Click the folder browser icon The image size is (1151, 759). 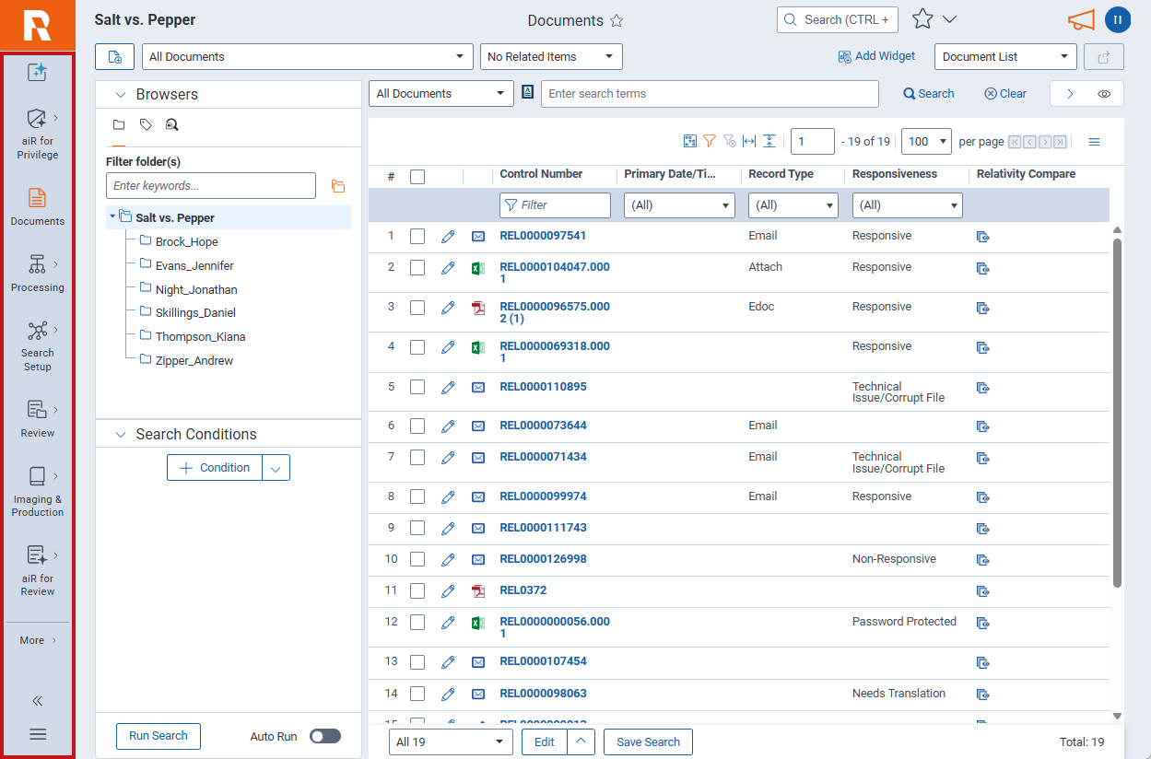[119, 124]
